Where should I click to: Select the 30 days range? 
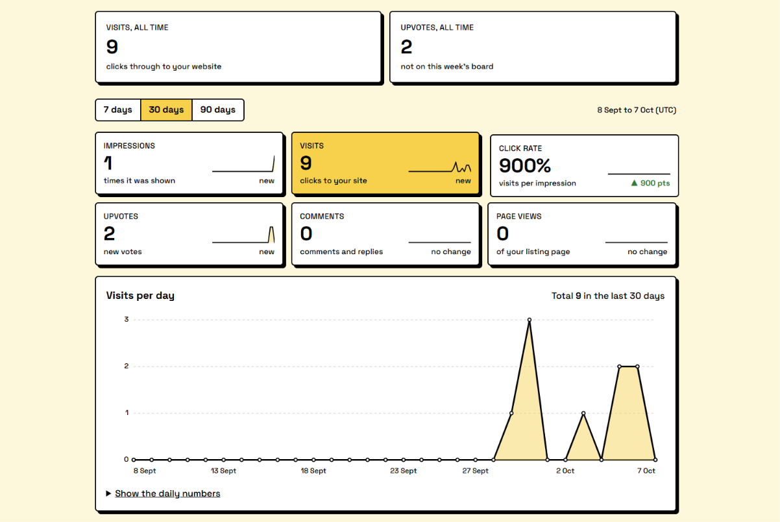[x=166, y=110]
